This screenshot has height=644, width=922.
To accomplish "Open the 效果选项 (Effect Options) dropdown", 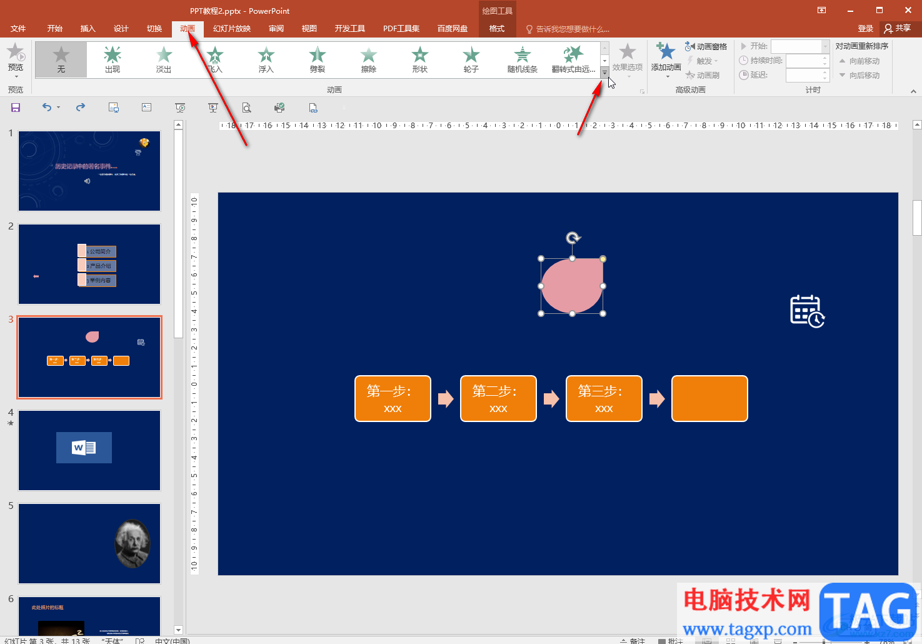I will coord(627,60).
